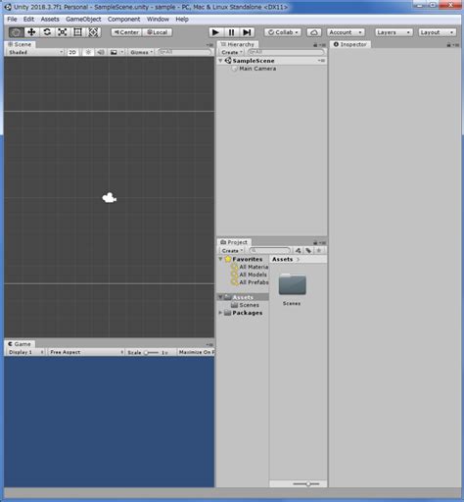Open the Account dropdown
This screenshot has height=502, width=464.
[346, 32]
